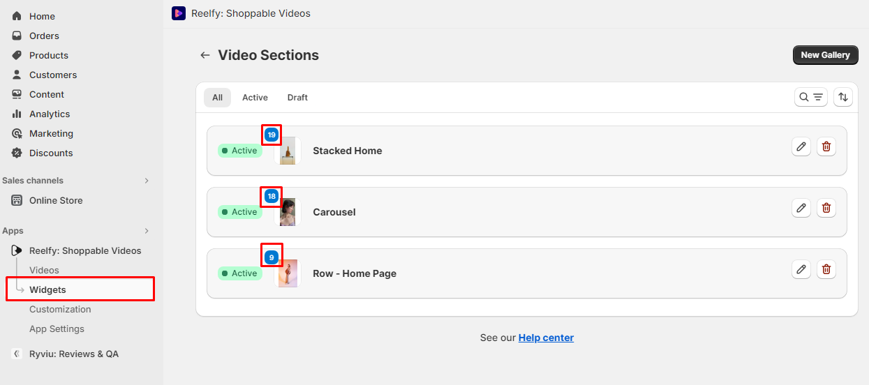Image resolution: width=869 pixels, height=385 pixels.
Task: Click trash icon on Carousel row
Action: [x=826, y=208]
